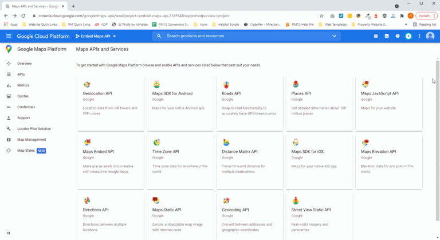Close the Maps APIs and Services tab
Viewport: 440px width, 240px height.
(63, 6)
